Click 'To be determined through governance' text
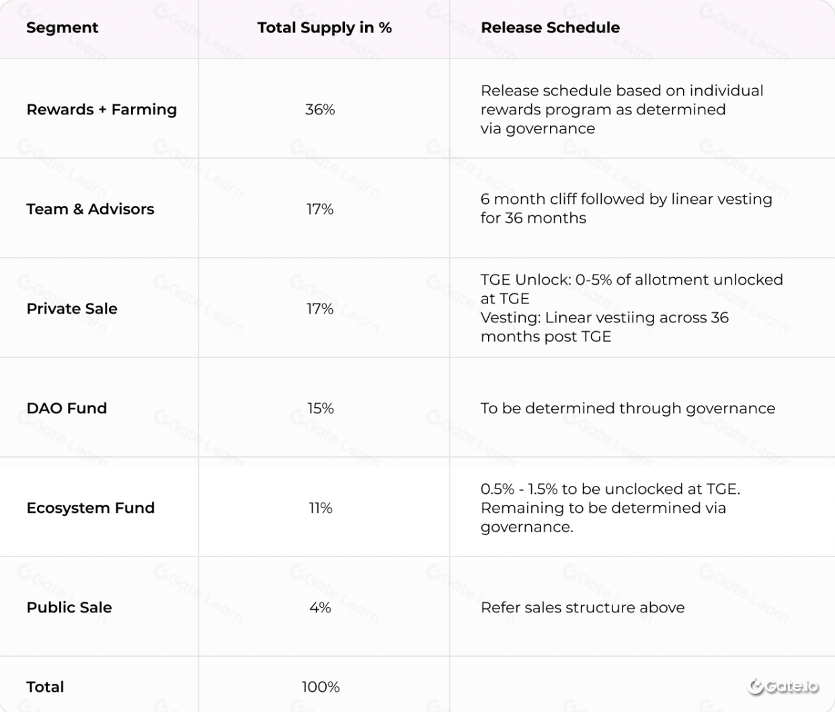The image size is (835, 712). pyautogui.click(x=627, y=408)
